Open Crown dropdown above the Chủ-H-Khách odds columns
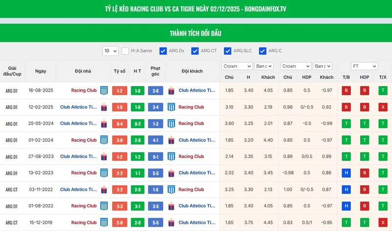Image resolution: width=392 pixels, height=231 pixels. click(x=237, y=66)
